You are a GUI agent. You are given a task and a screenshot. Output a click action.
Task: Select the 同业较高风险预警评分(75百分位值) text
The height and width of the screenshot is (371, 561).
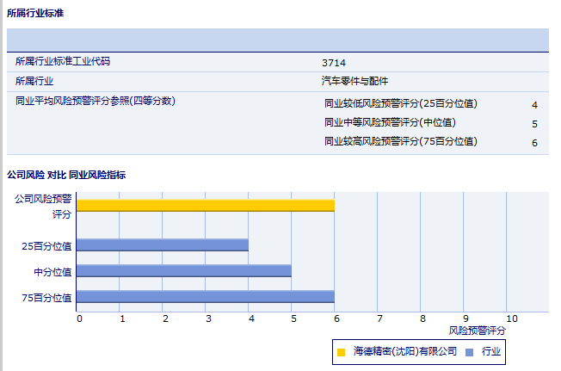pyautogui.click(x=400, y=141)
